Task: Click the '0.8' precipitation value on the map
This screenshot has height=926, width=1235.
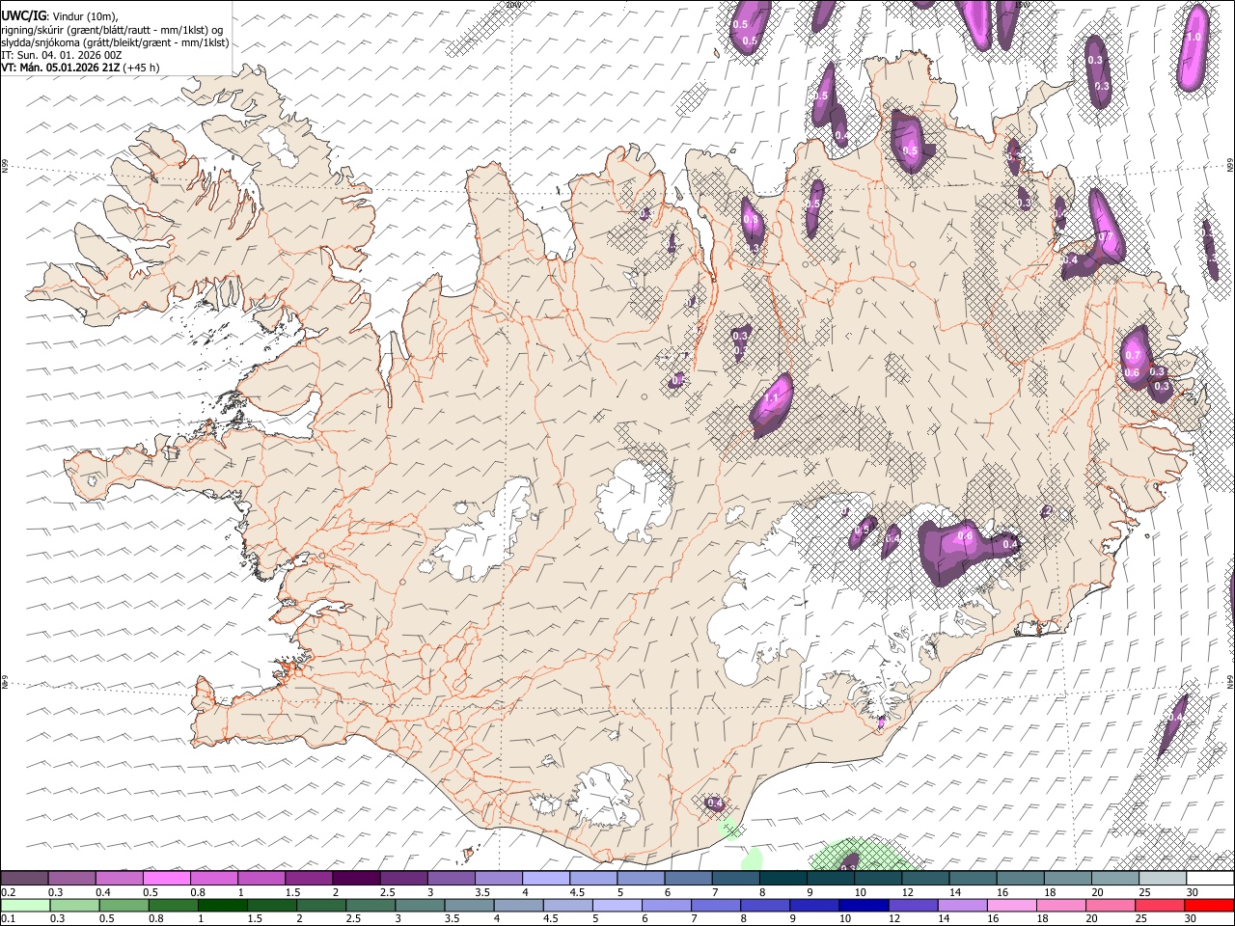Action: pos(751,219)
